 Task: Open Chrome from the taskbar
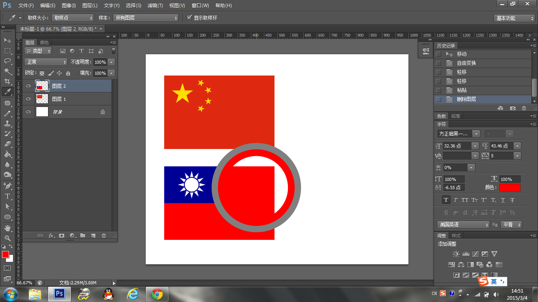(157, 293)
